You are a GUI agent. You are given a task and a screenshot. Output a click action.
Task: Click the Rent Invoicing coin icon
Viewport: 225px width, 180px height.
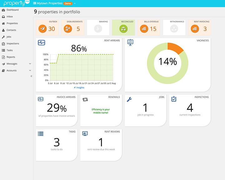pos(195,29)
